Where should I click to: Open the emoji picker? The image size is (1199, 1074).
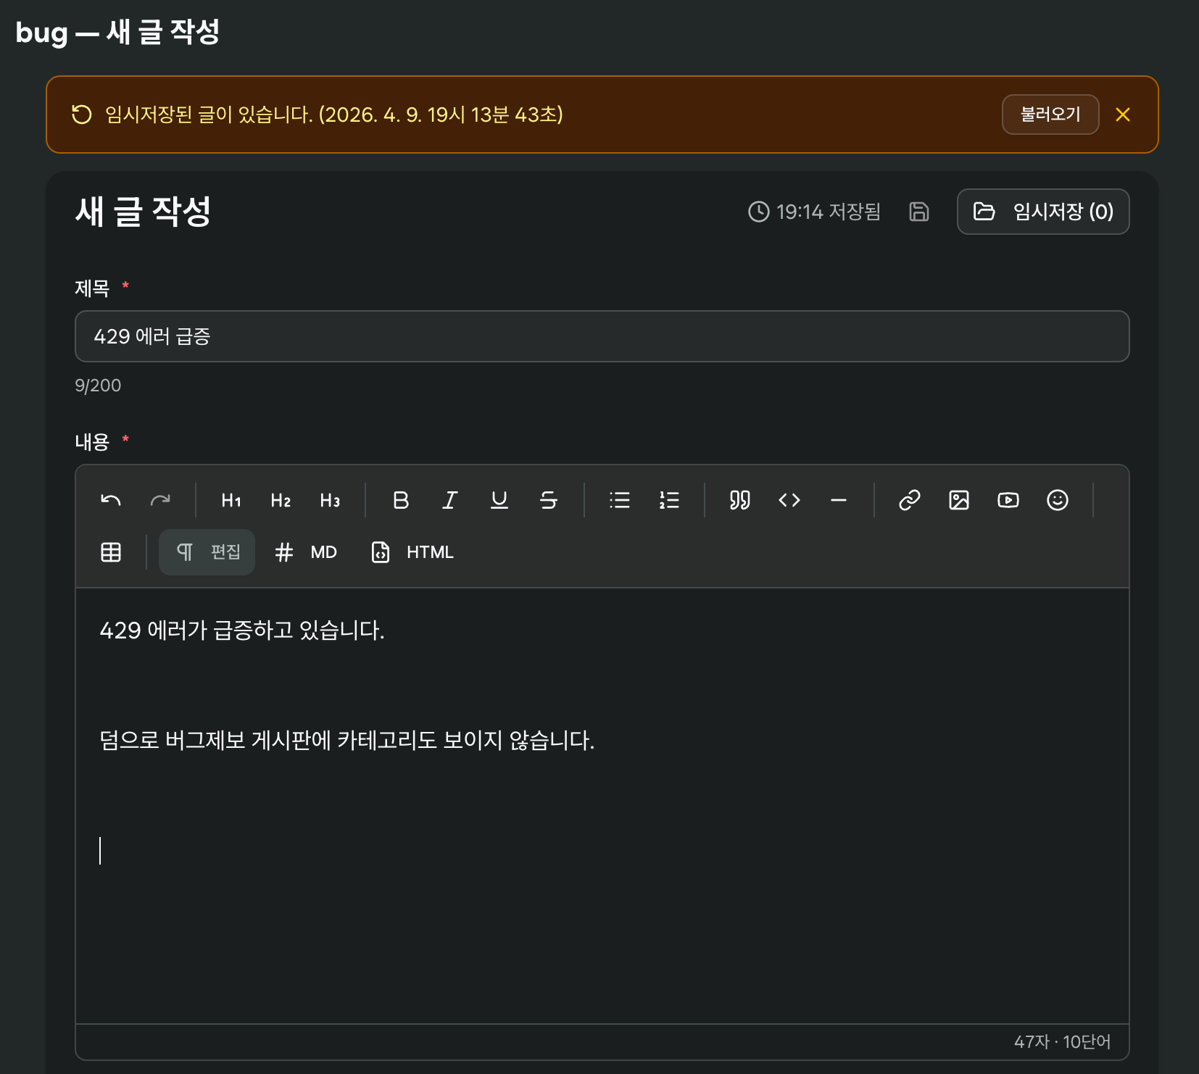point(1058,500)
